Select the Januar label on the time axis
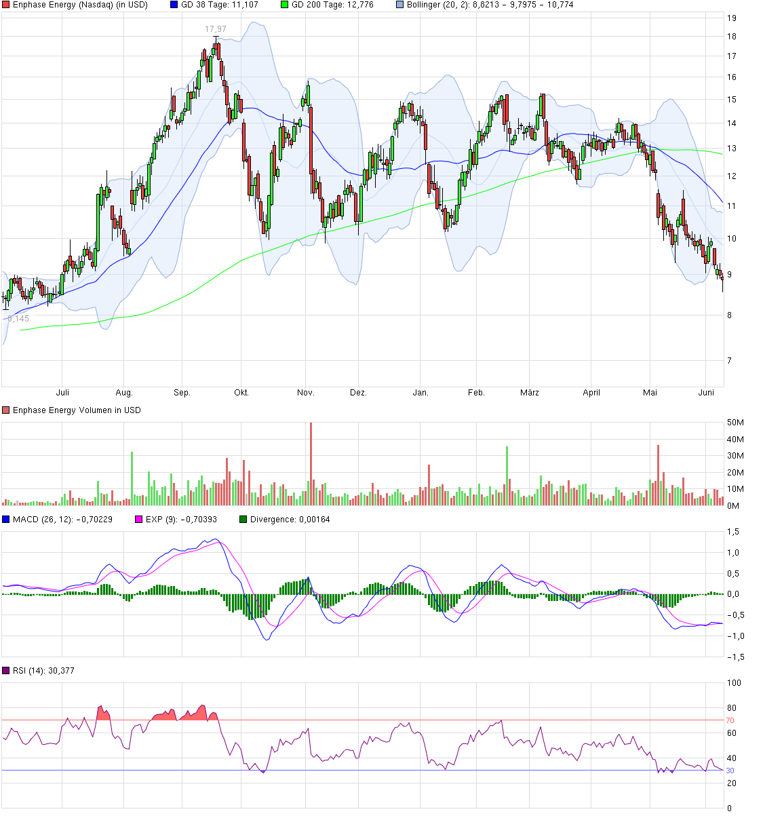Screen dimensions: 763x818 pyautogui.click(x=420, y=392)
